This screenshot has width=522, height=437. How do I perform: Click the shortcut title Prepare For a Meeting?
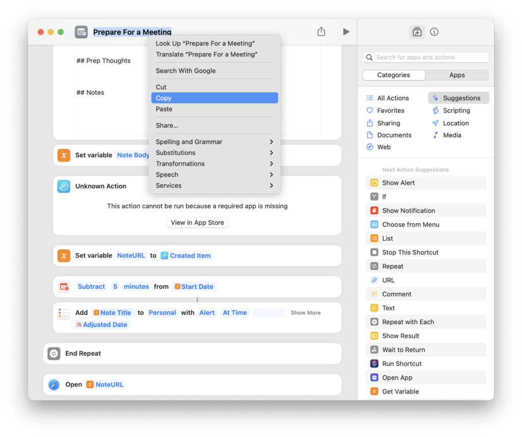(x=132, y=32)
